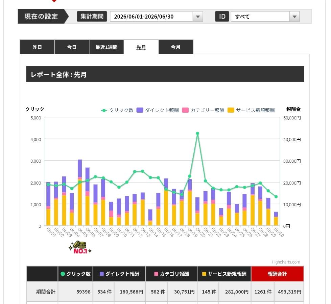
Task: Switch to the 今日 tab
Action: pos(72,47)
